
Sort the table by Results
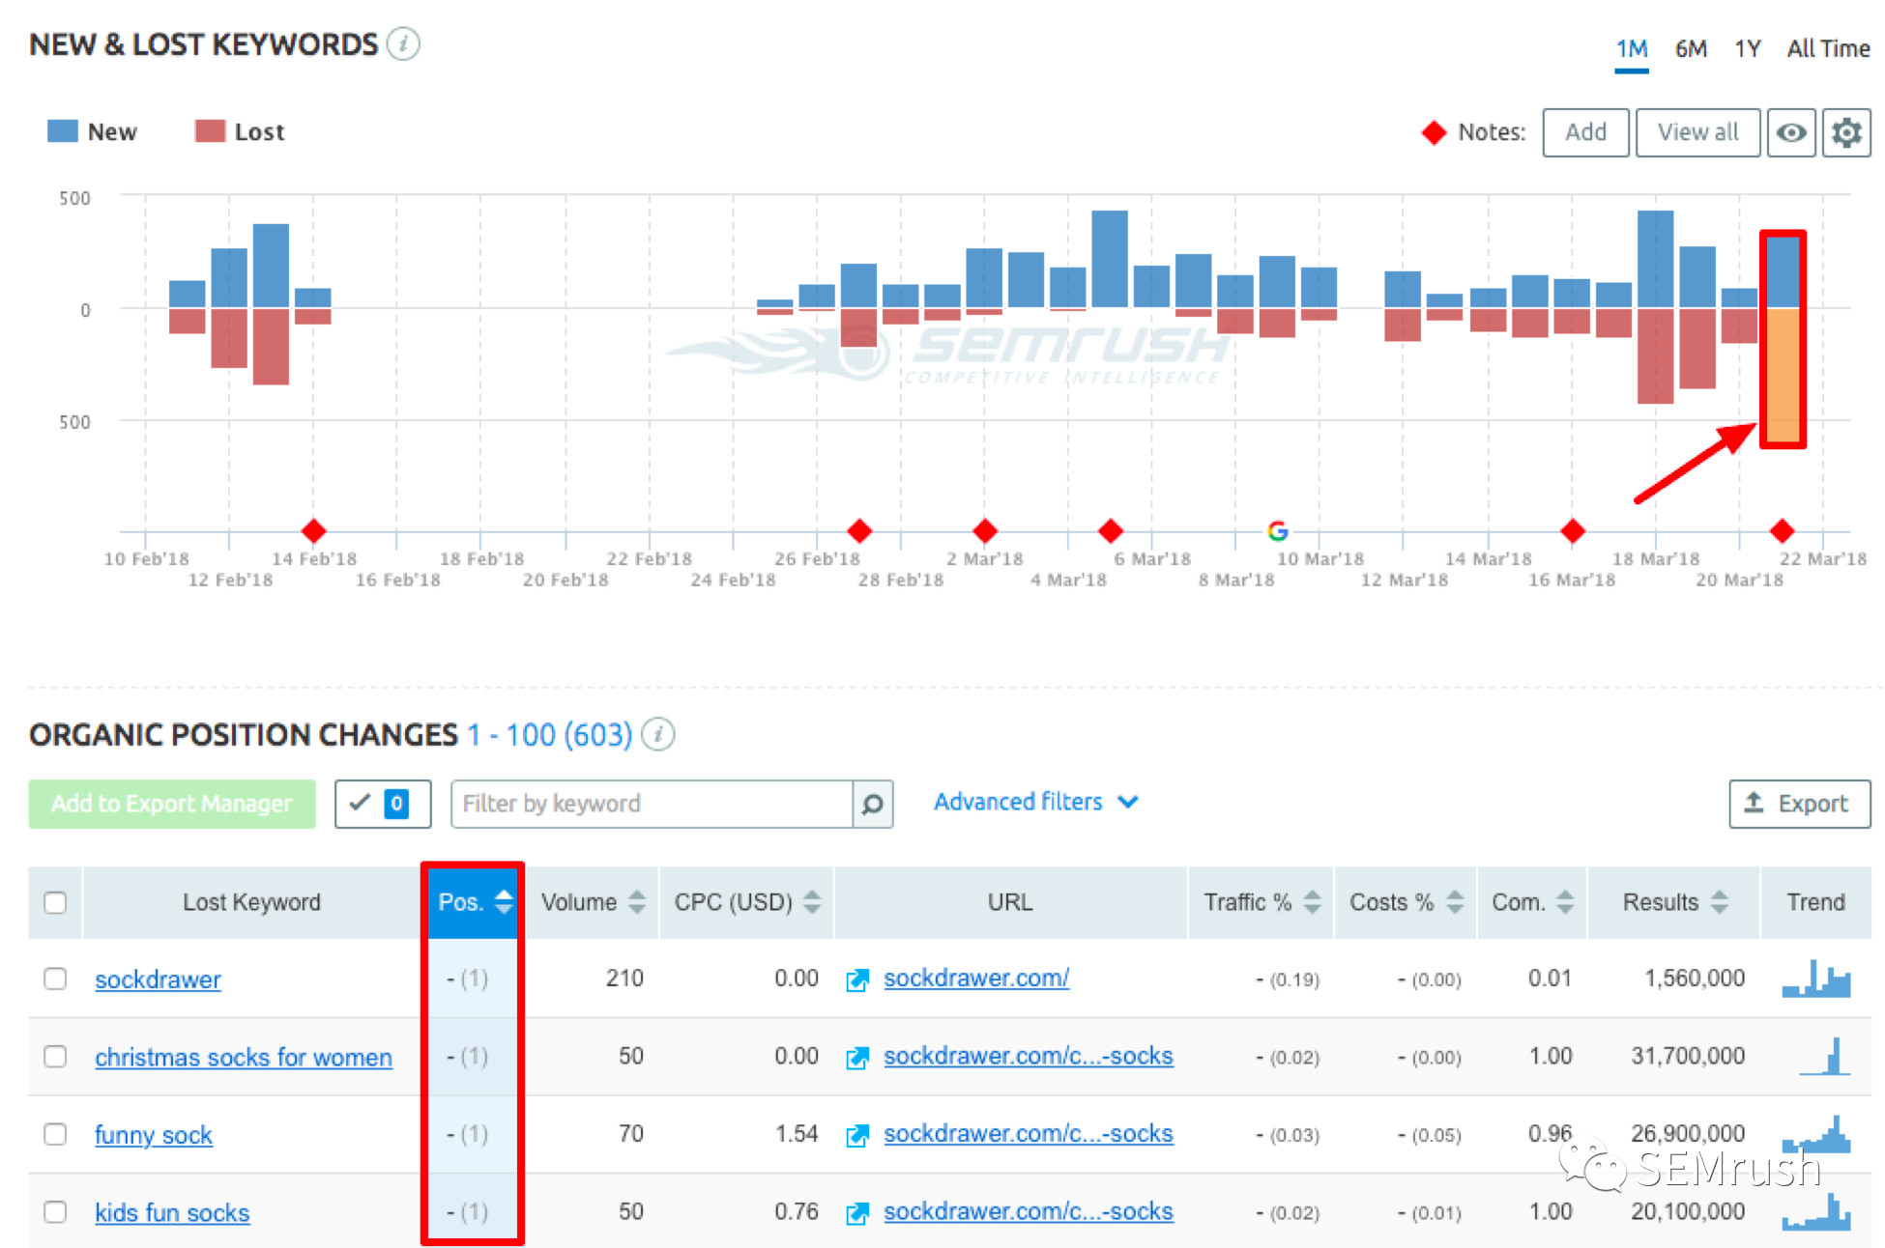click(1673, 902)
